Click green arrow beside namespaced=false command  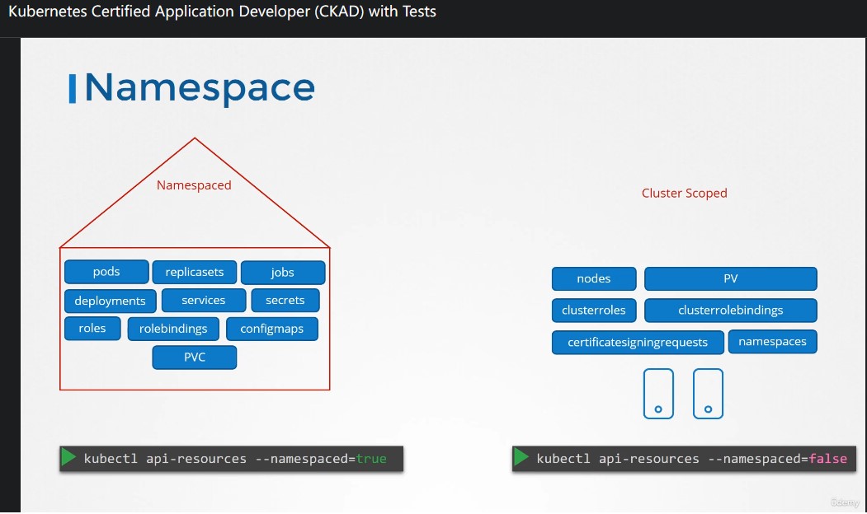[521, 457]
